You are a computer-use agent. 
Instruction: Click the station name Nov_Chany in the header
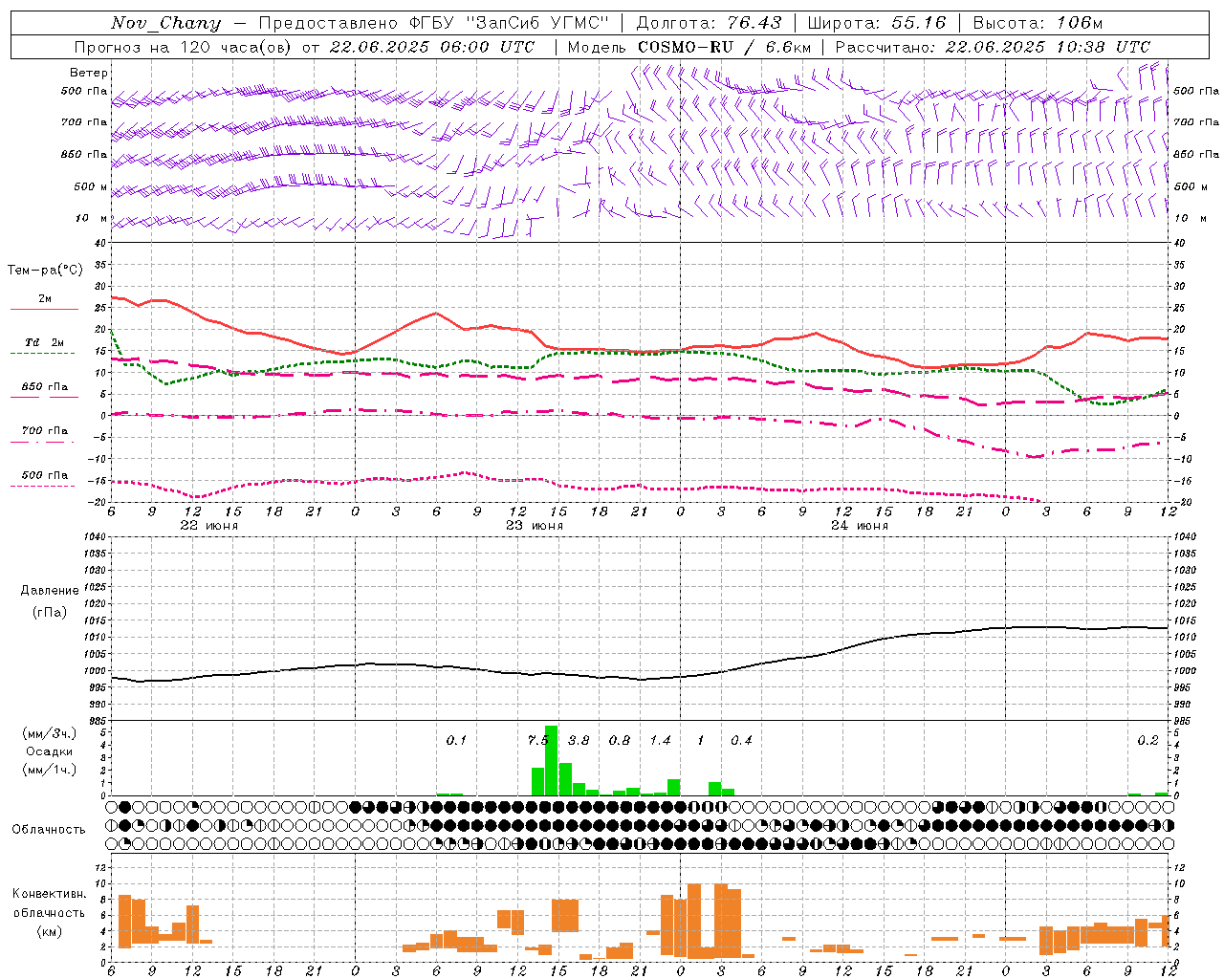(165, 23)
